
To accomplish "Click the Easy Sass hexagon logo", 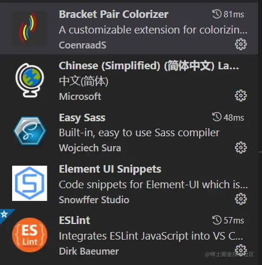I will click(30, 130).
